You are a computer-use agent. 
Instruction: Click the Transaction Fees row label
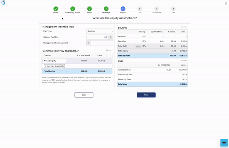point(125,75)
